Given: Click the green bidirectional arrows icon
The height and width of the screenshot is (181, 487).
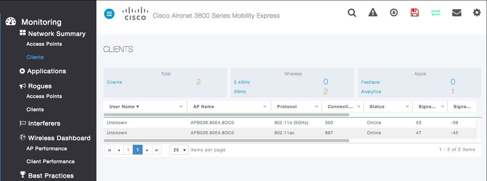Looking at the screenshot, I should click(436, 13).
